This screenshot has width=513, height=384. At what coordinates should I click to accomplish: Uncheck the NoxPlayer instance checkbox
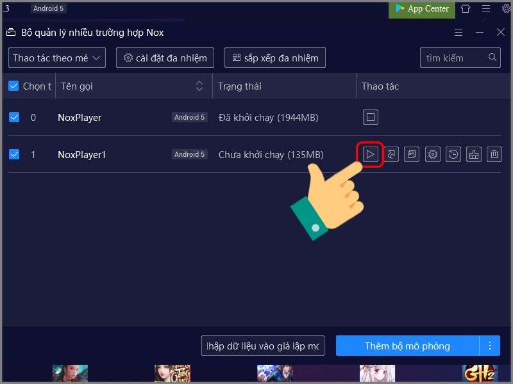click(14, 117)
